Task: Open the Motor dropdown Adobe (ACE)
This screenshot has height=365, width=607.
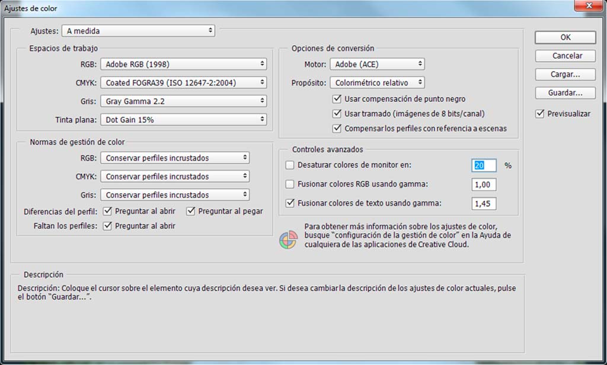Action: pos(377,64)
